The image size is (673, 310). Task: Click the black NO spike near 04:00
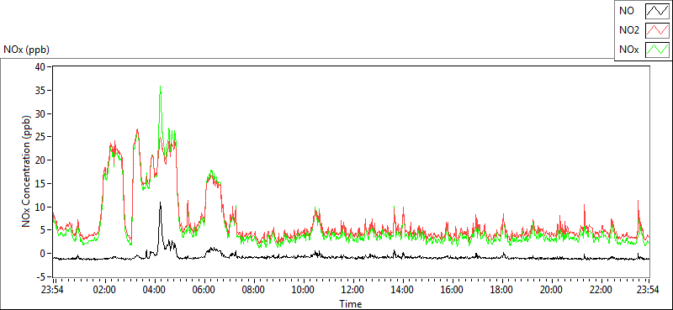(160, 203)
